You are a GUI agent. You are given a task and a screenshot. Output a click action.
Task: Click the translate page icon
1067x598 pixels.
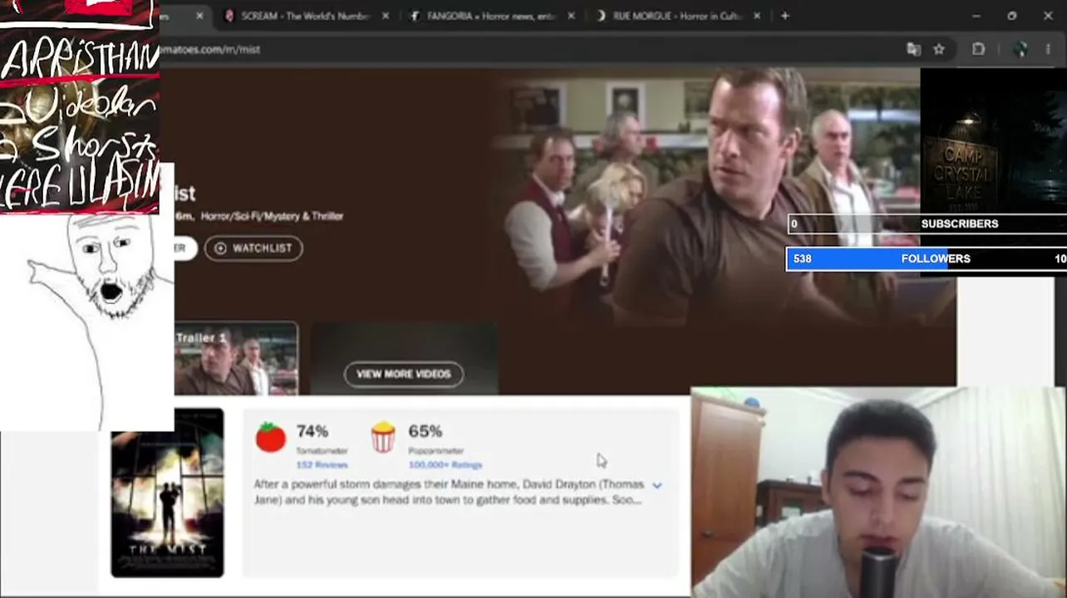[x=914, y=49]
